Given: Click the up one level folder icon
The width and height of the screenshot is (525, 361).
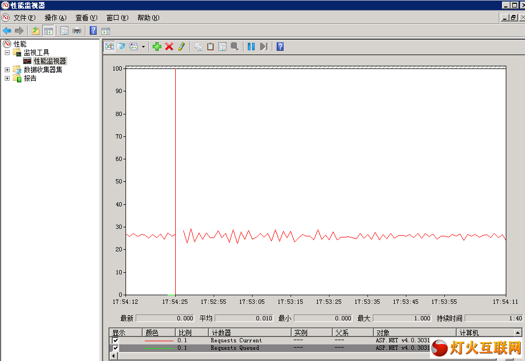Looking at the screenshot, I should pos(35,31).
